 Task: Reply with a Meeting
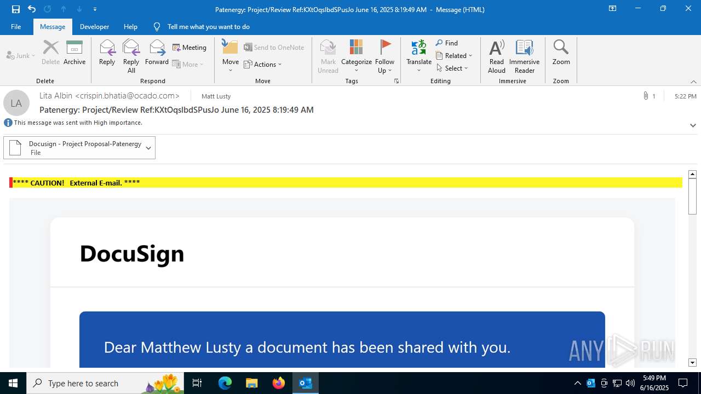tap(189, 48)
